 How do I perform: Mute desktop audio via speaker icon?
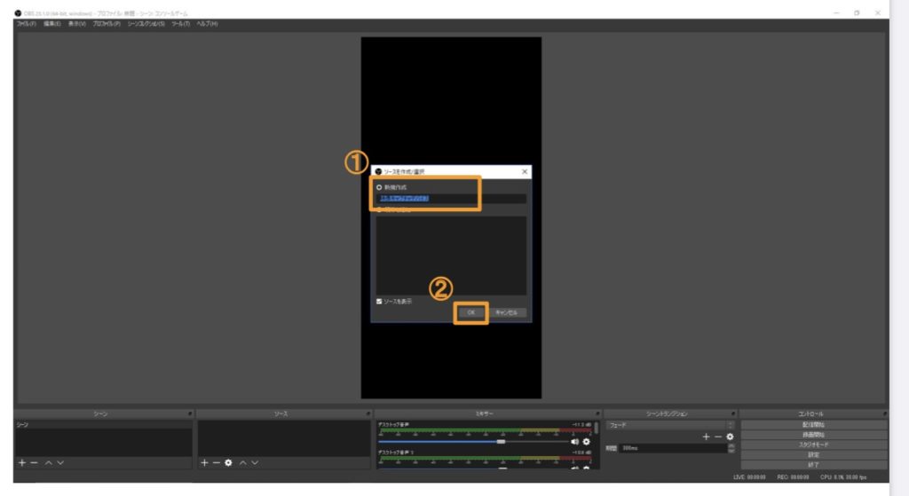[x=574, y=441]
